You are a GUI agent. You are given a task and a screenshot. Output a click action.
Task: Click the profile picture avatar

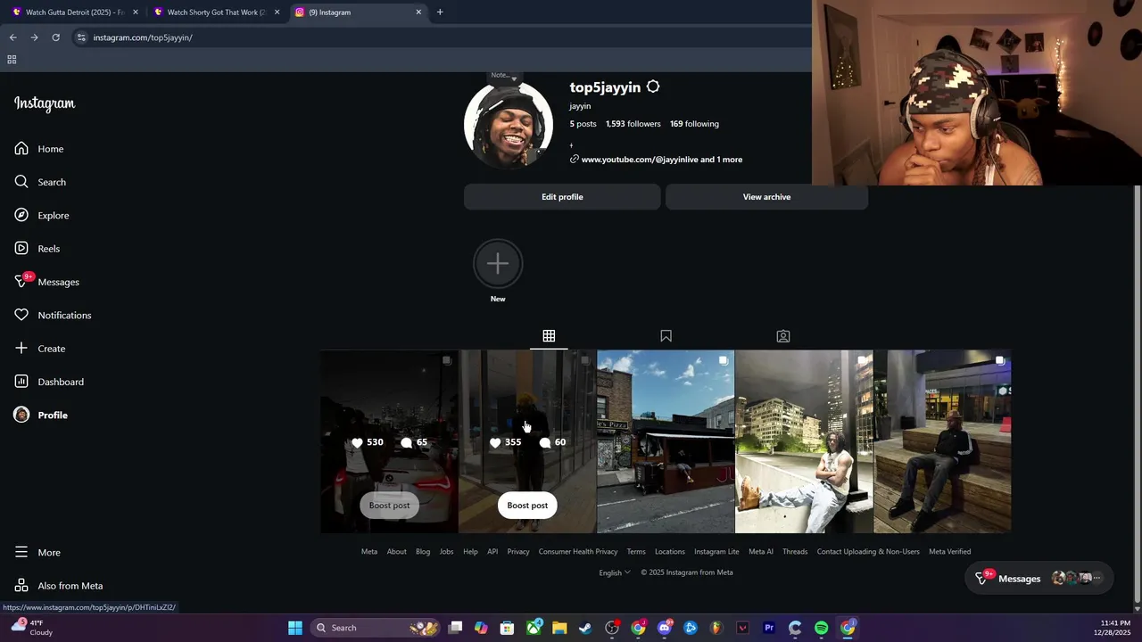click(509, 125)
